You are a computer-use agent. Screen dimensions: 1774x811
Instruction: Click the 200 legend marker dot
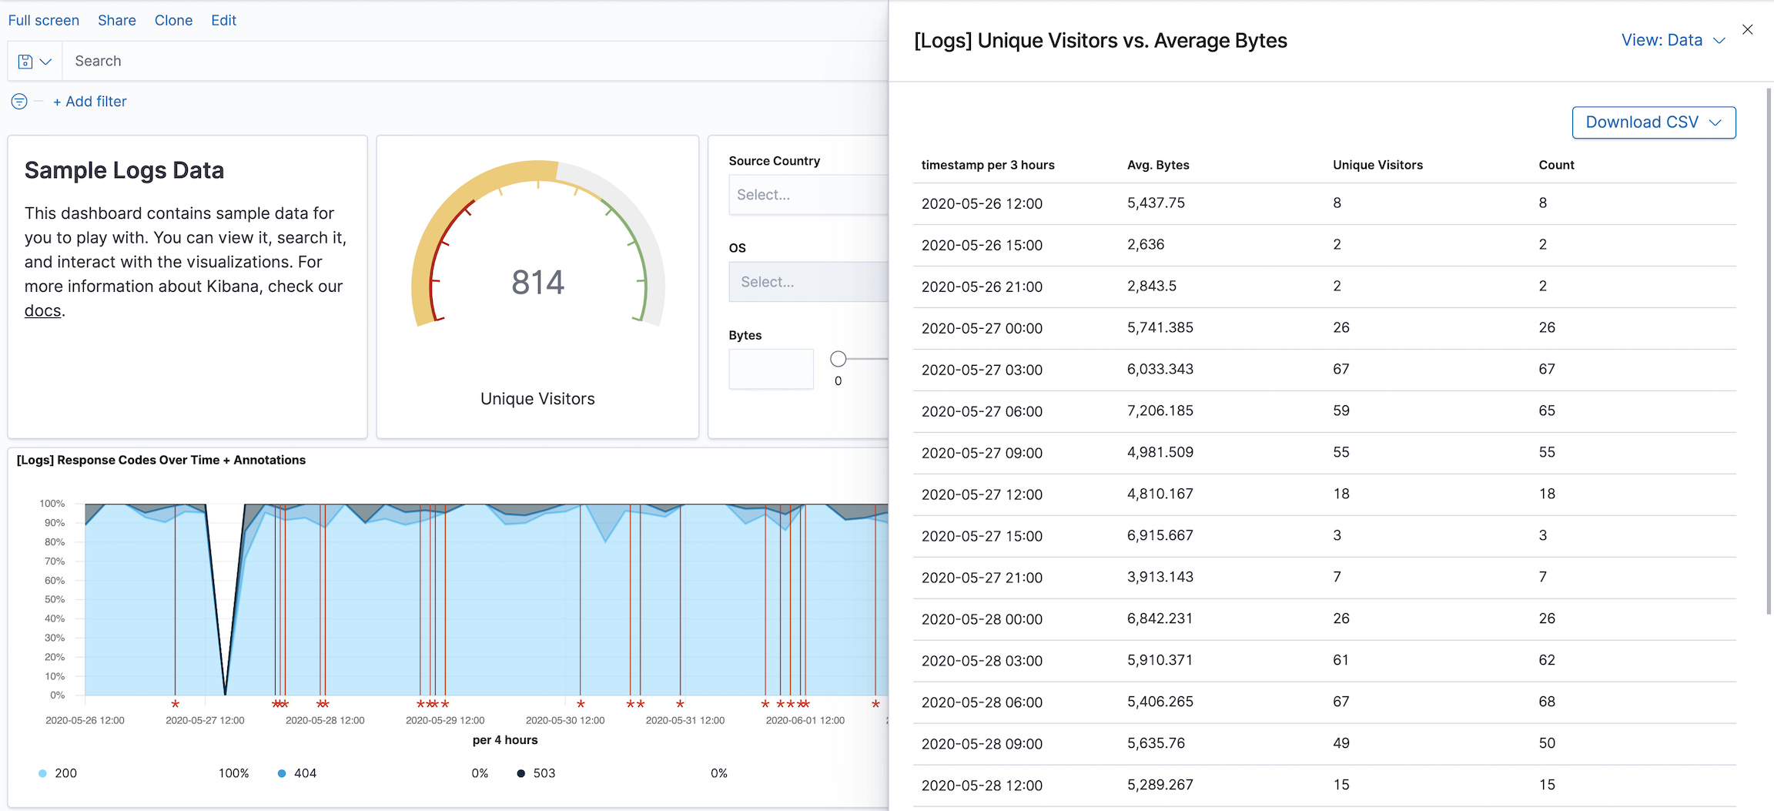point(42,772)
